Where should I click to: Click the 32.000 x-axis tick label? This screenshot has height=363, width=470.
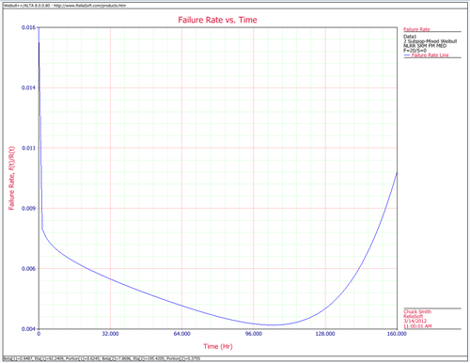coord(110,334)
